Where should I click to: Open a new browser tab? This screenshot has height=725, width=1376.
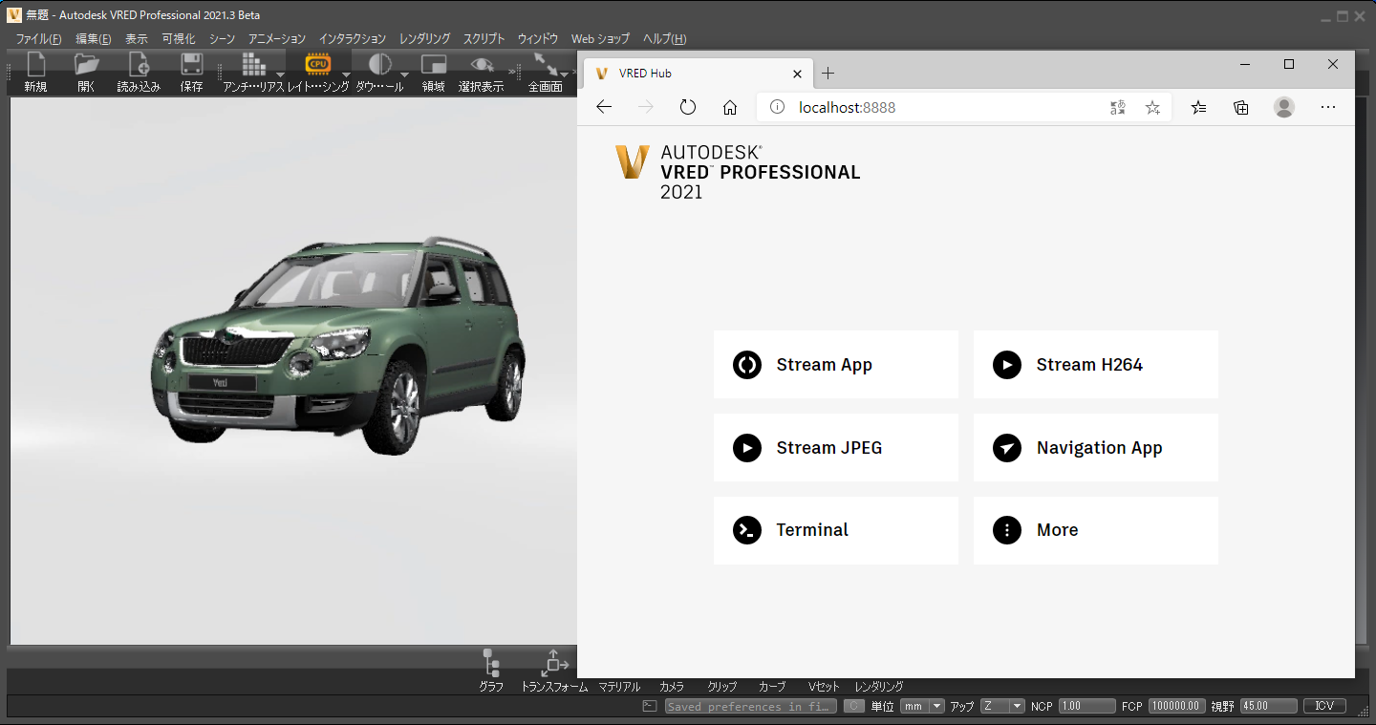[828, 74]
